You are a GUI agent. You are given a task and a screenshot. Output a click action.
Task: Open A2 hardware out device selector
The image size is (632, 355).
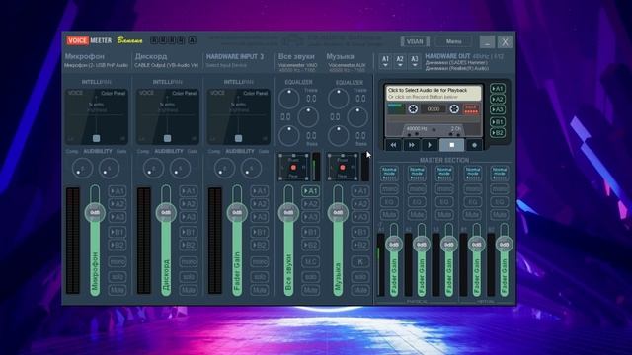pyautogui.click(x=400, y=61)
